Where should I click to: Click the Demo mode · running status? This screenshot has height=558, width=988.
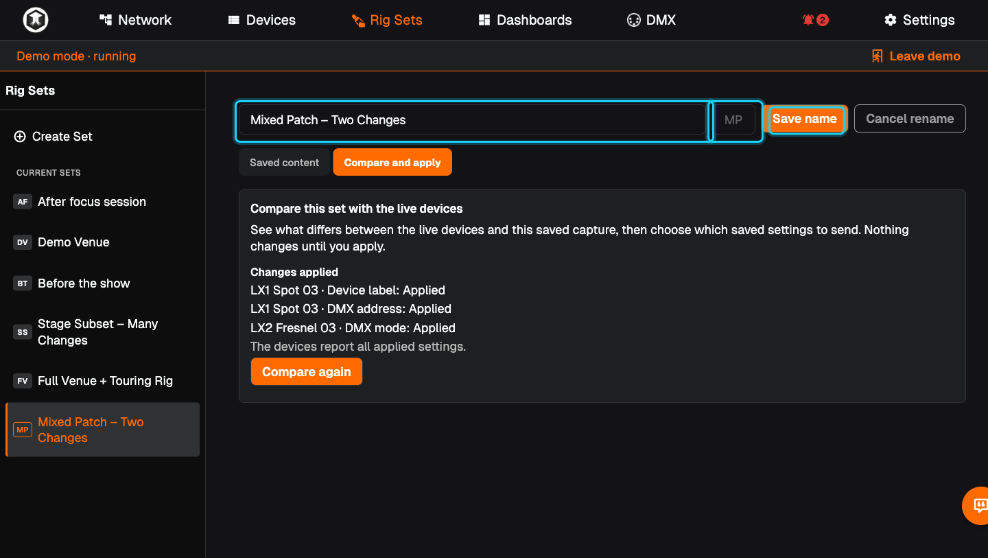point(76,56)
